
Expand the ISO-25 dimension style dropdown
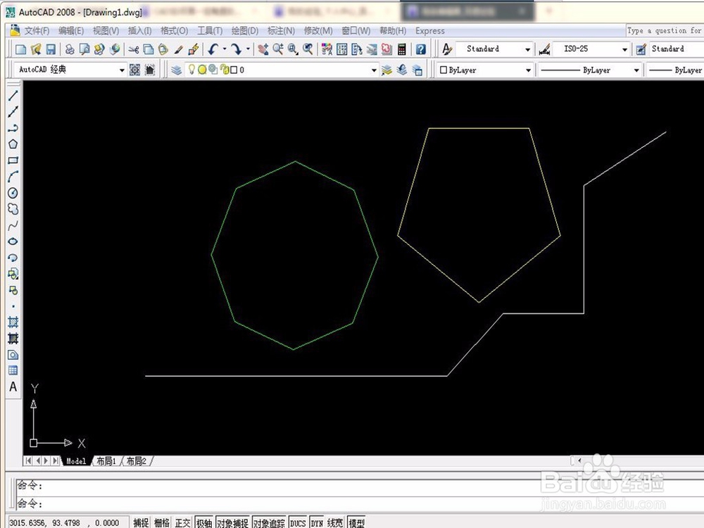624,49
